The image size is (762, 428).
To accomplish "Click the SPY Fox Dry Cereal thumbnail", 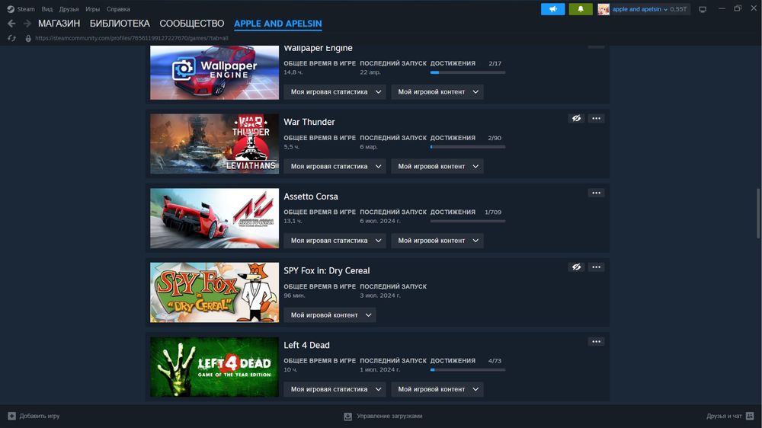I will click(x=214, y=292).
